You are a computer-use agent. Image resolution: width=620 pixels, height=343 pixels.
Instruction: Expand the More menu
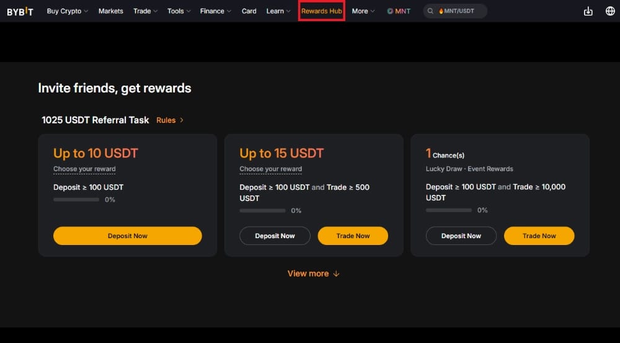(363, 11)
